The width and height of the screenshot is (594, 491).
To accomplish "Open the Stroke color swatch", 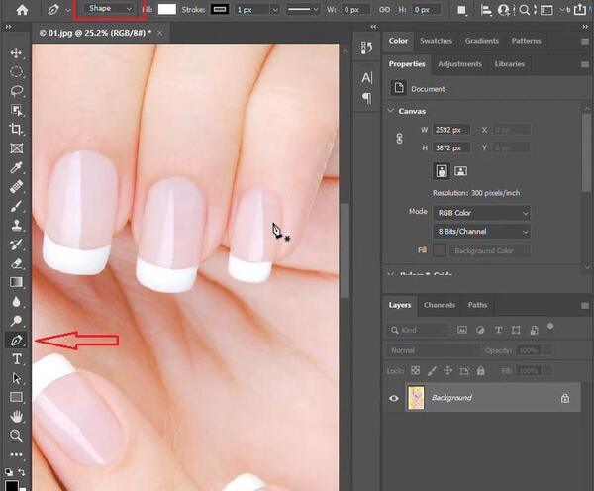I will [x=220, y=10].
